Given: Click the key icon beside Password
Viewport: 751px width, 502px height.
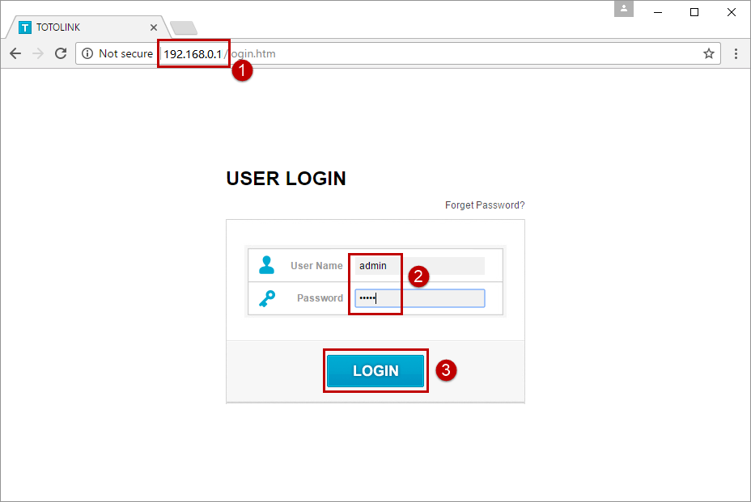Looking at the screenshot, I should [267, 298].
